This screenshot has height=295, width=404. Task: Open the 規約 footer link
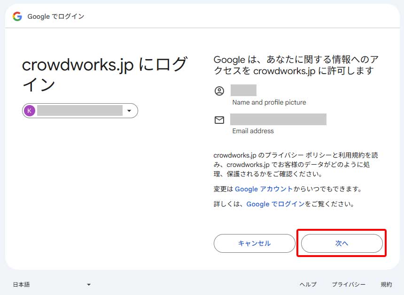[x=386, y=284]
